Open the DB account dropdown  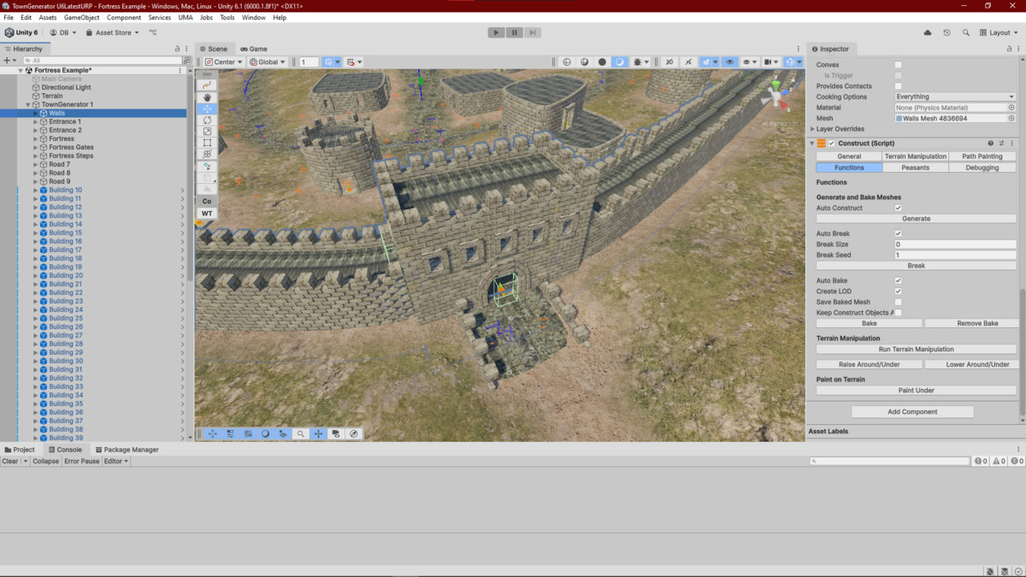63,32
